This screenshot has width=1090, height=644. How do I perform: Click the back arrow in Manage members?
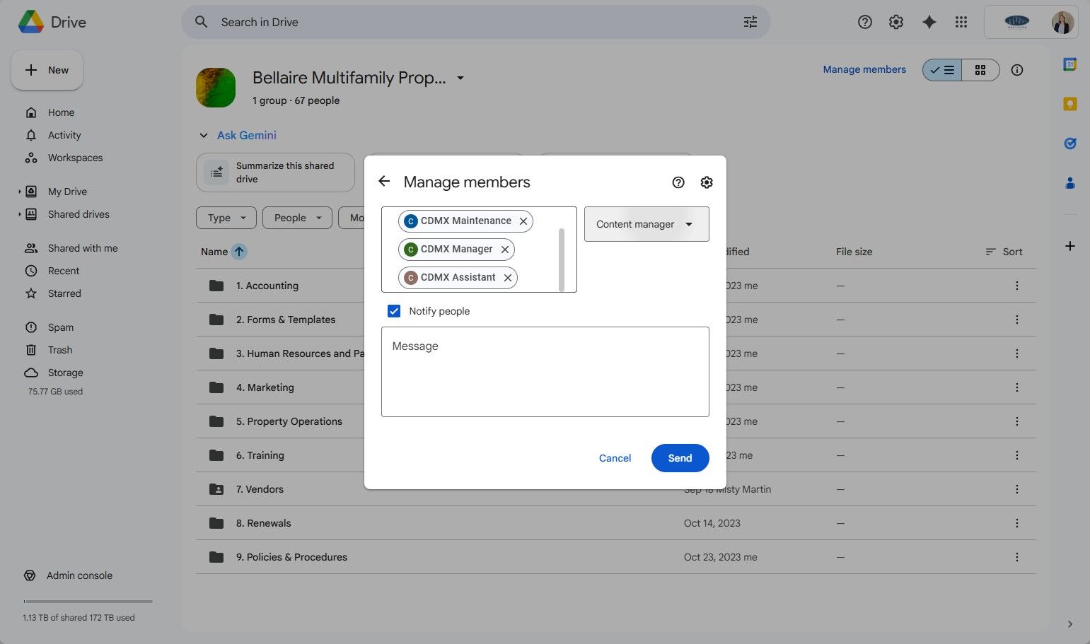click(384, 182)
